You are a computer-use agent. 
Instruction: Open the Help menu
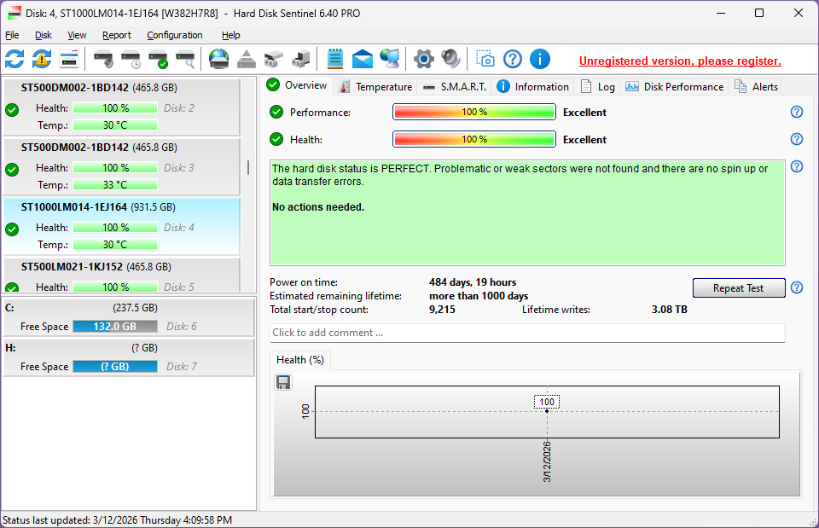(x=231, y=35)
